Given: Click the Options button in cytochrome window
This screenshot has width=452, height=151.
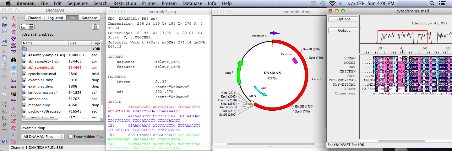Looking at the screenshot, I should pyautogui.click(x=344, y=19).
